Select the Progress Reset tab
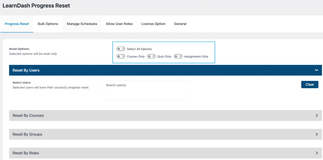The height and width of the screenshot is (160, 323). (x=17, y=24)
